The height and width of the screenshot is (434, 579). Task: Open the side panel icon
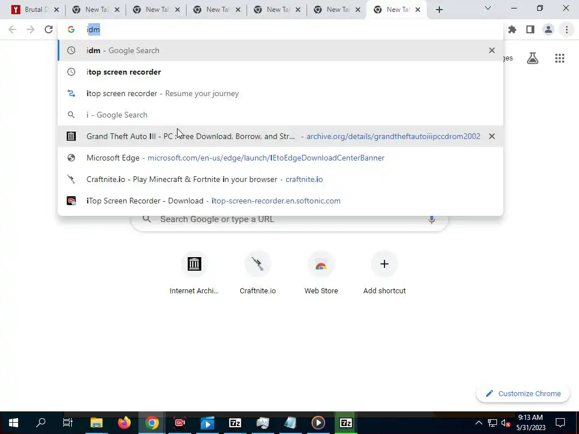coord(530,29)
